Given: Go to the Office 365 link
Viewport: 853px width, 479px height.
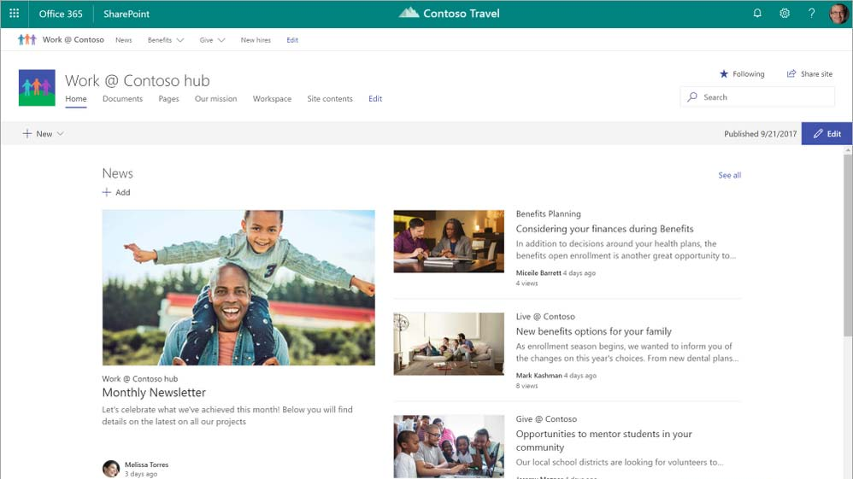Looking at the screenshot, I should [61, 14].
